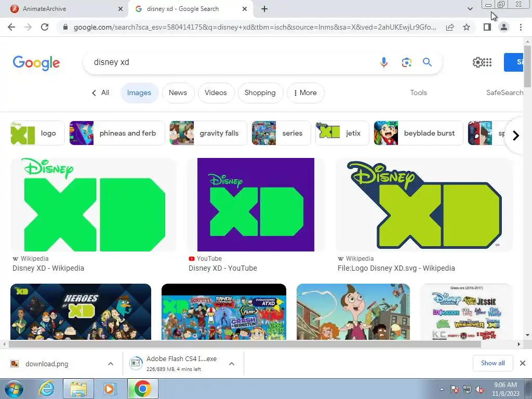This screenshot has height=399, width=532.
Task: Click the disney xd search box
Action: 231,62
